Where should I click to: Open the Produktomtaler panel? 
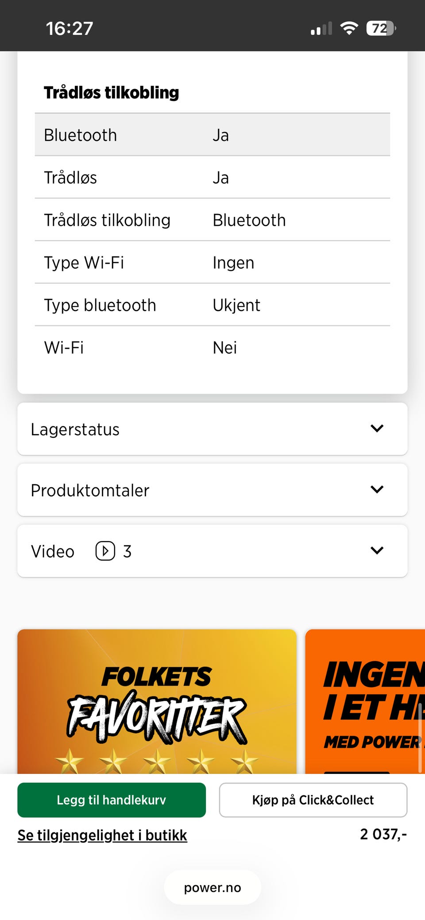click(177, 490)
